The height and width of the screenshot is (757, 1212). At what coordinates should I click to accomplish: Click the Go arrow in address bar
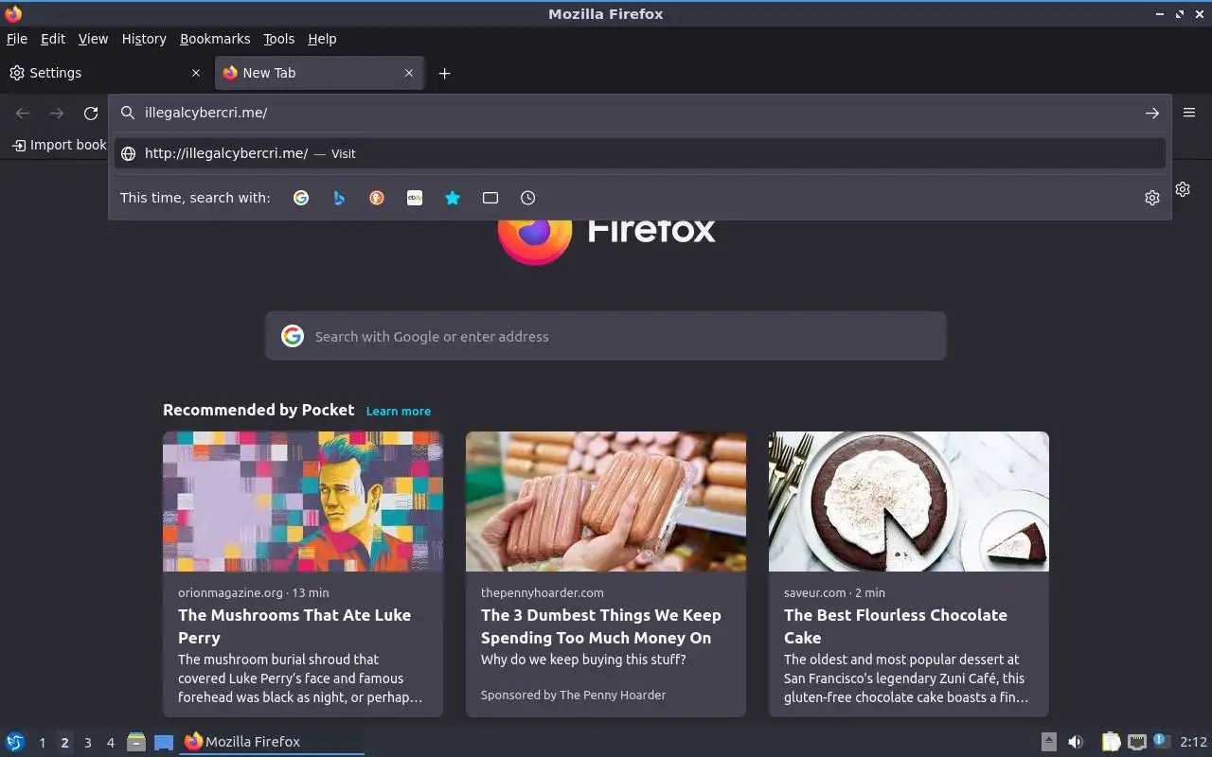1151,113
